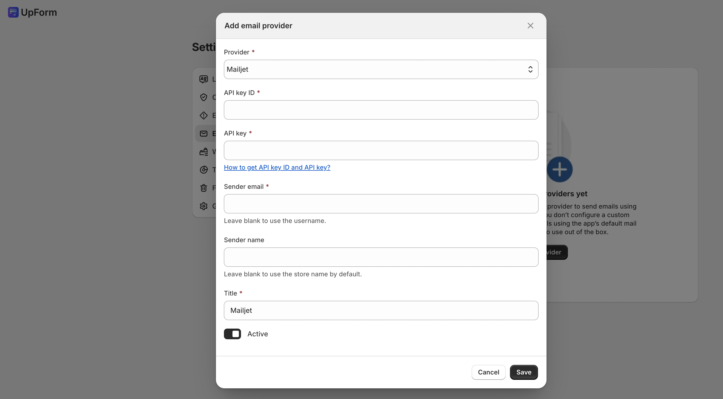
Task: Click the Provider dropdown chevron arrows
Action: click(x=530, y=69)
